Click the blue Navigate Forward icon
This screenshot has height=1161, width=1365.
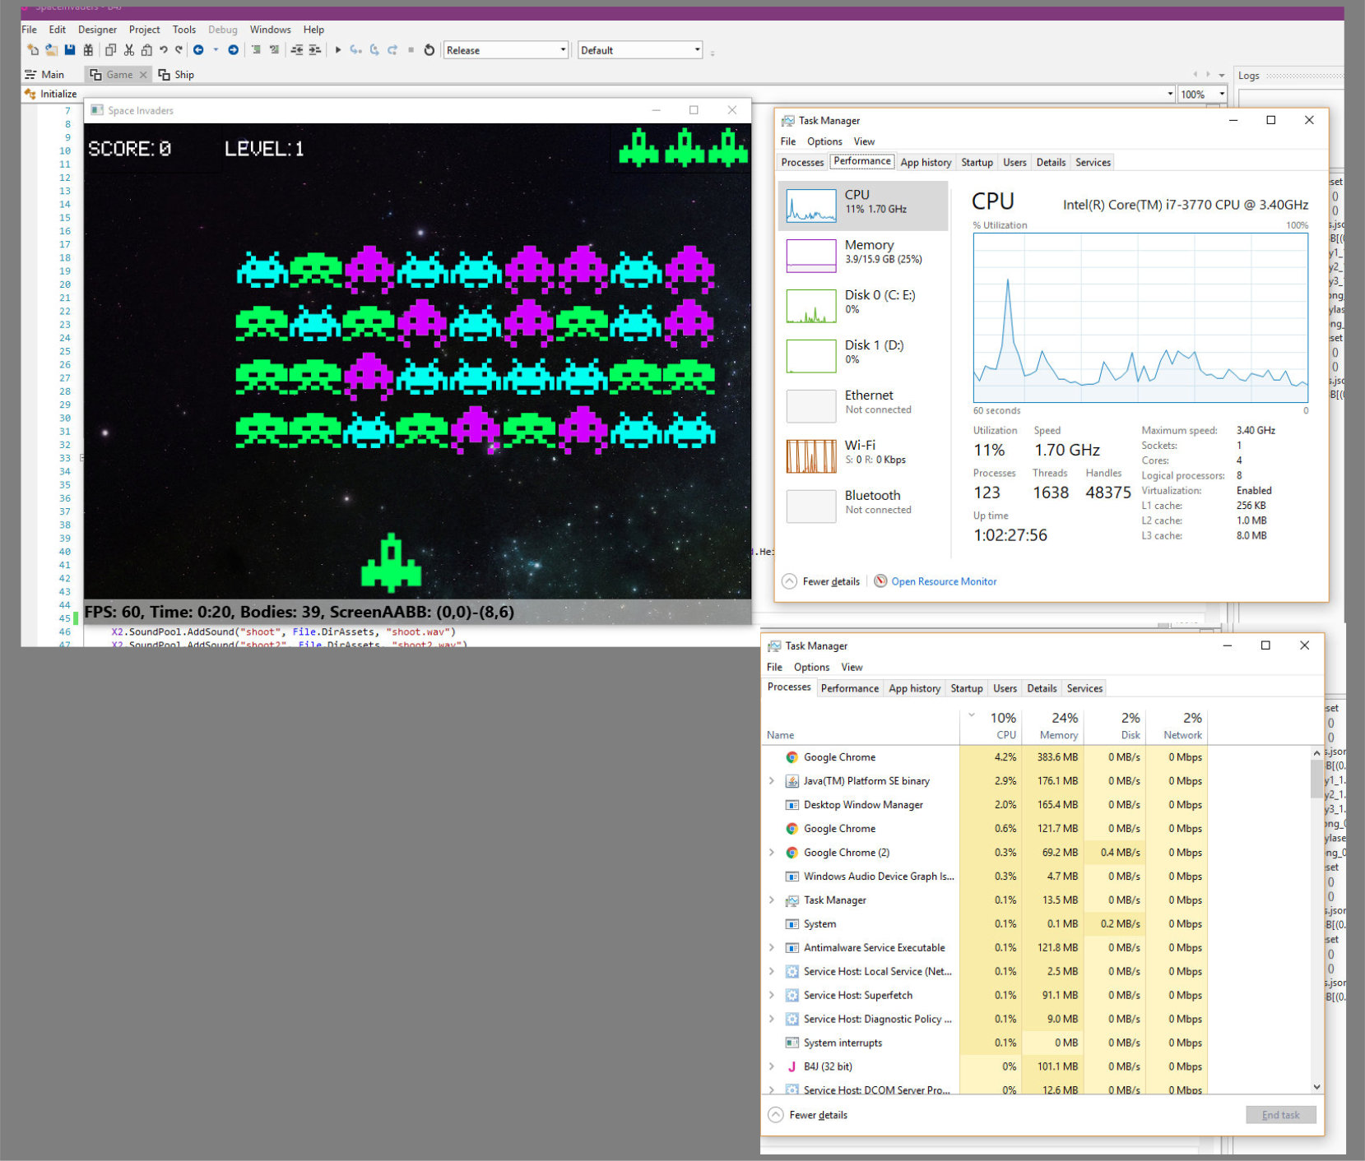tap(234, 50)
